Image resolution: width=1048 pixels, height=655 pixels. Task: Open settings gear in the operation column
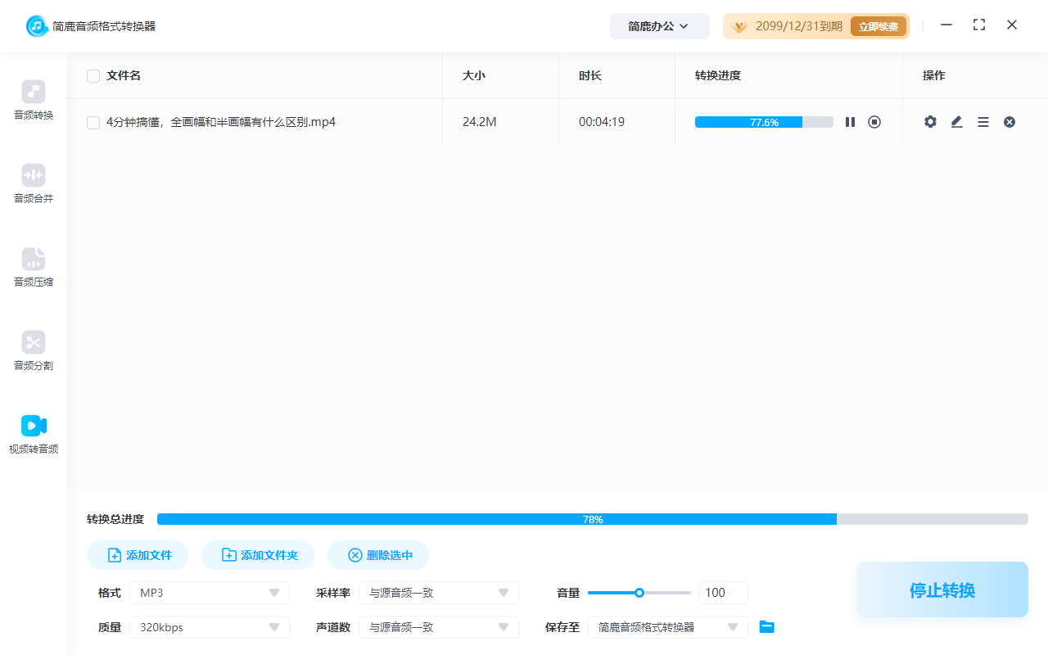click(x=930, y=121)
